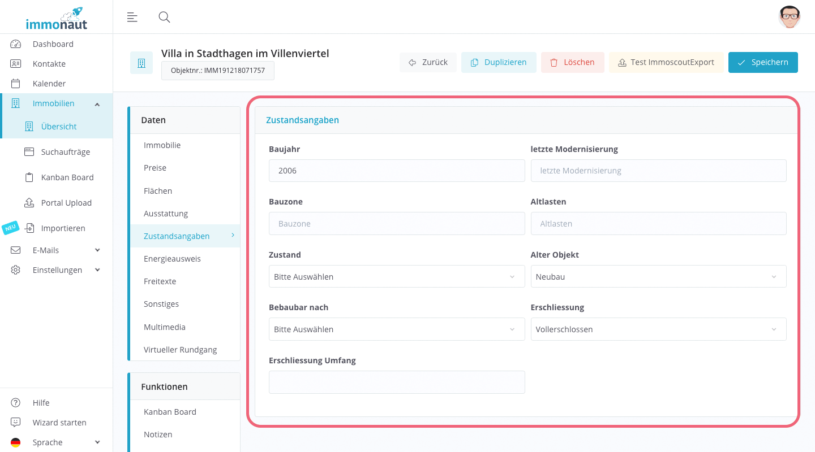Switch to the Energieausweis data section

click(x=172, y=259)
